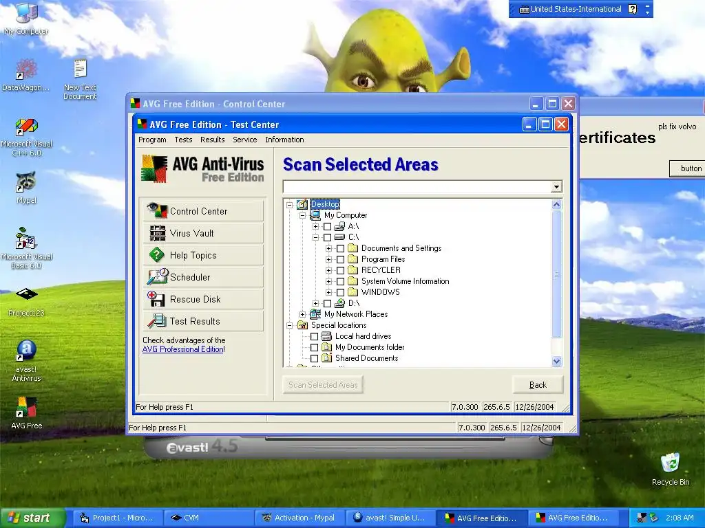Click the C:\ hard drive icon
Screen dimensions: 705x528
tap(339, 237)
